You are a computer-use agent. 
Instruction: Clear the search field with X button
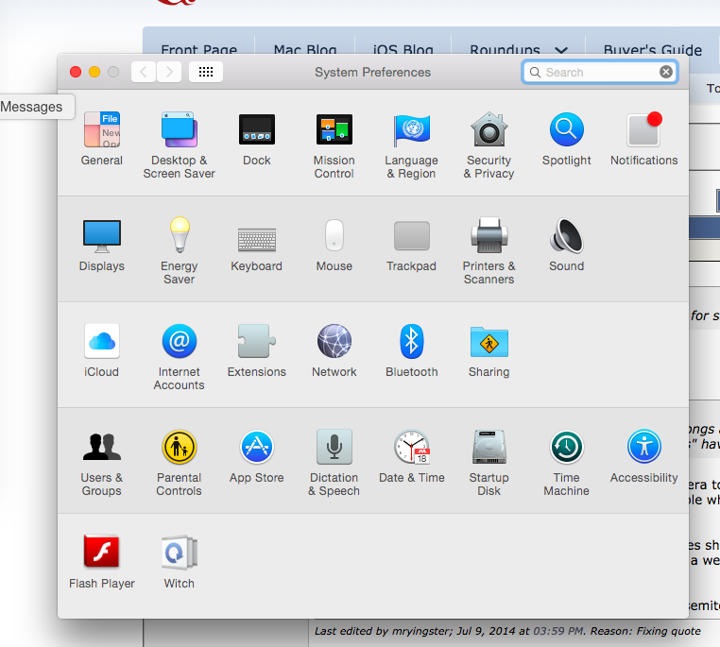click(666, 72)
